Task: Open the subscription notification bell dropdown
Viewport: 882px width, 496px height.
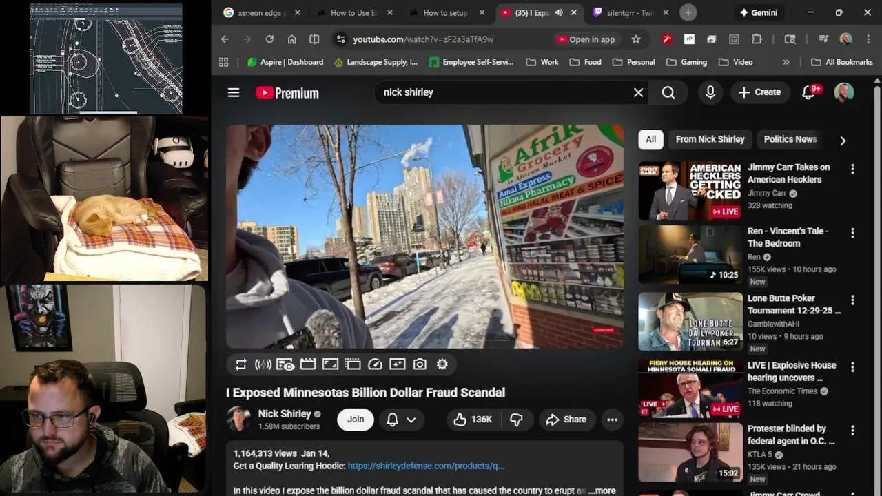Action: click(x=401, y=420)
